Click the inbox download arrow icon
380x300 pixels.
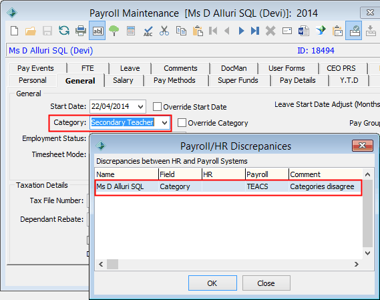pyautogui.click(x=371, y=31)
